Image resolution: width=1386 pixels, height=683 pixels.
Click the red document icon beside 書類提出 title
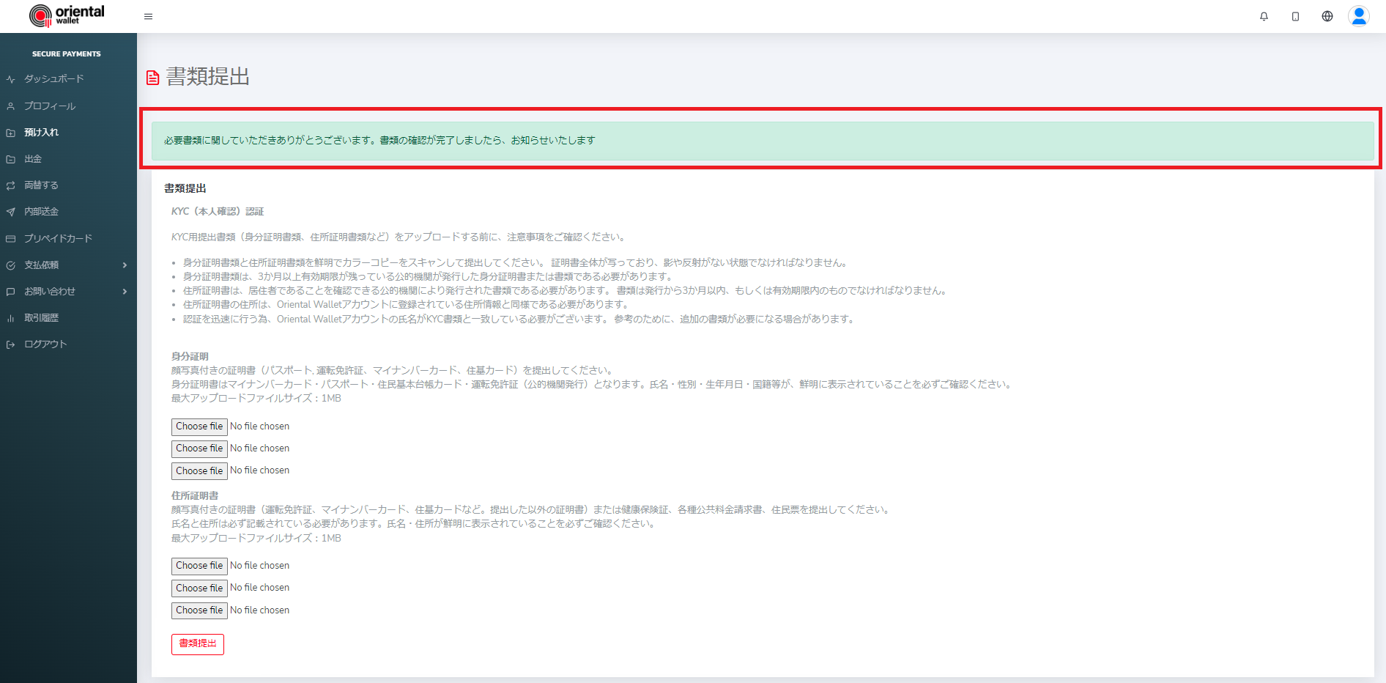tap(152, 78)
